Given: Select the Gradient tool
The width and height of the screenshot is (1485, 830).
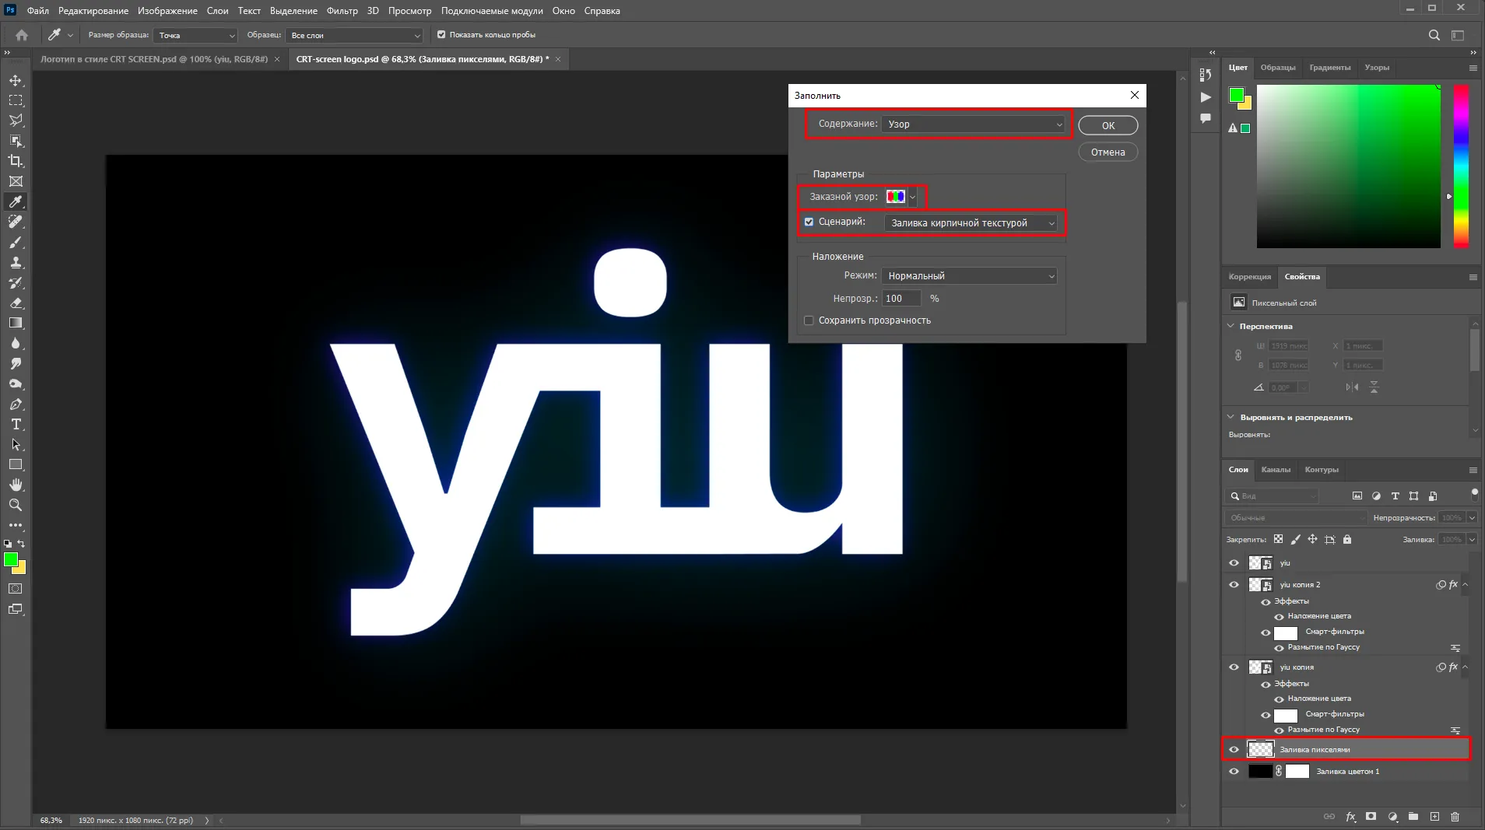Looking at the screenshot, I should [x=16, y=323].
